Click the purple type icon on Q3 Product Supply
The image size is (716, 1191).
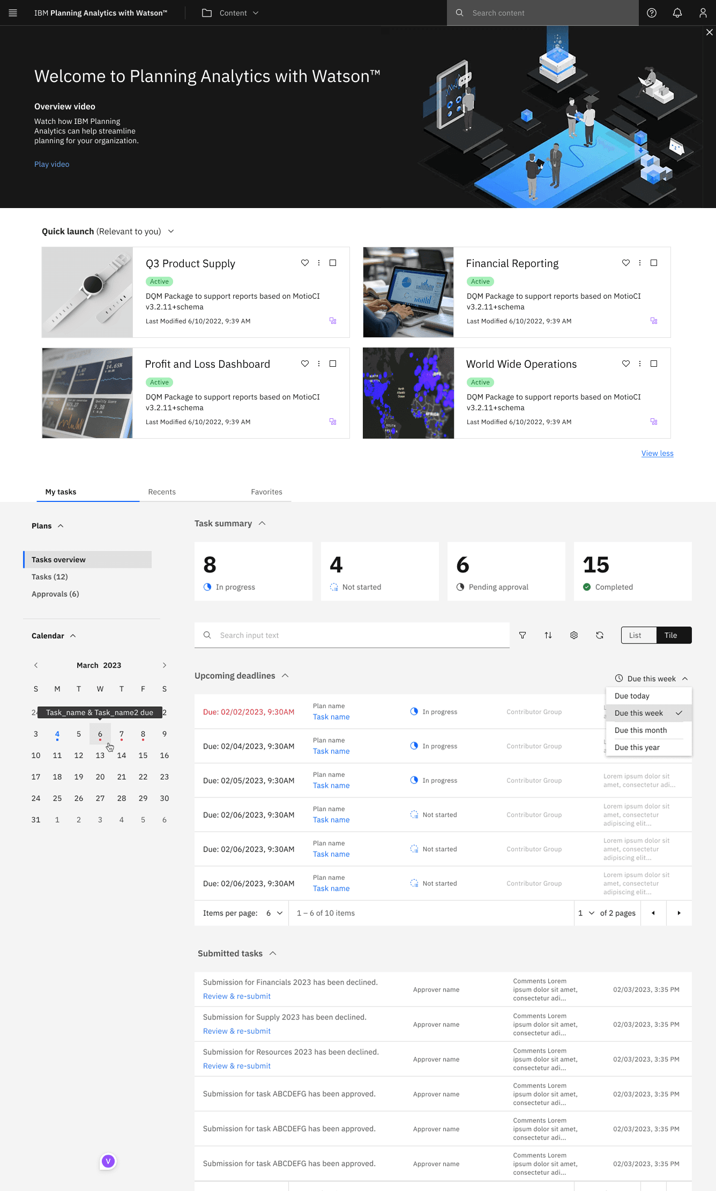[333, 321]
